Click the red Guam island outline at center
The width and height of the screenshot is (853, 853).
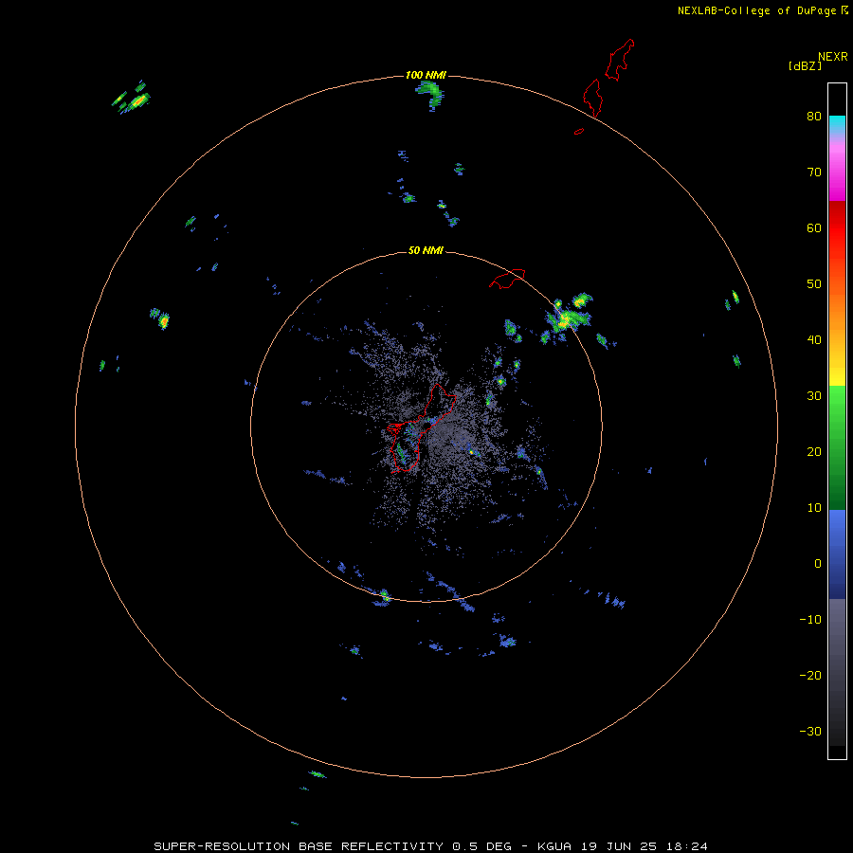pos(422,427)
